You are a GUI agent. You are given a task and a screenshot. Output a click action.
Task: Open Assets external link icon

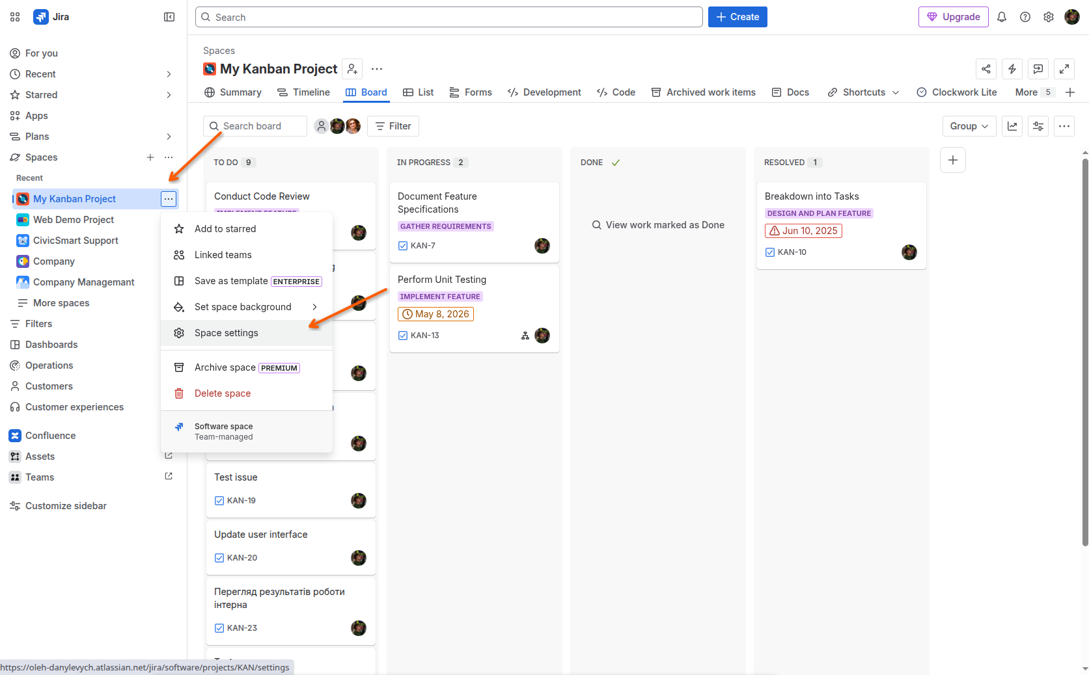coord(169,456)
